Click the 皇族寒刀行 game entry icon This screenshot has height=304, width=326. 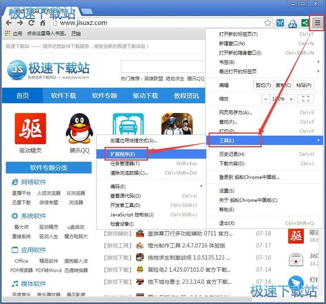click(140, 234)
